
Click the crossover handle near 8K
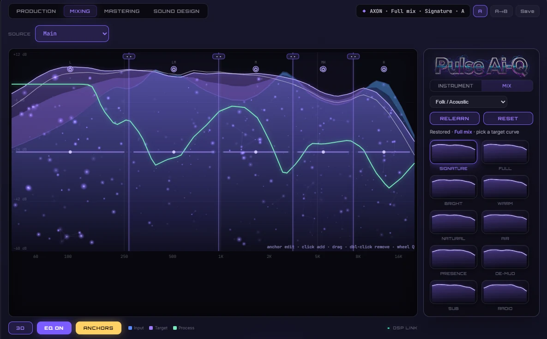point(353,56)
